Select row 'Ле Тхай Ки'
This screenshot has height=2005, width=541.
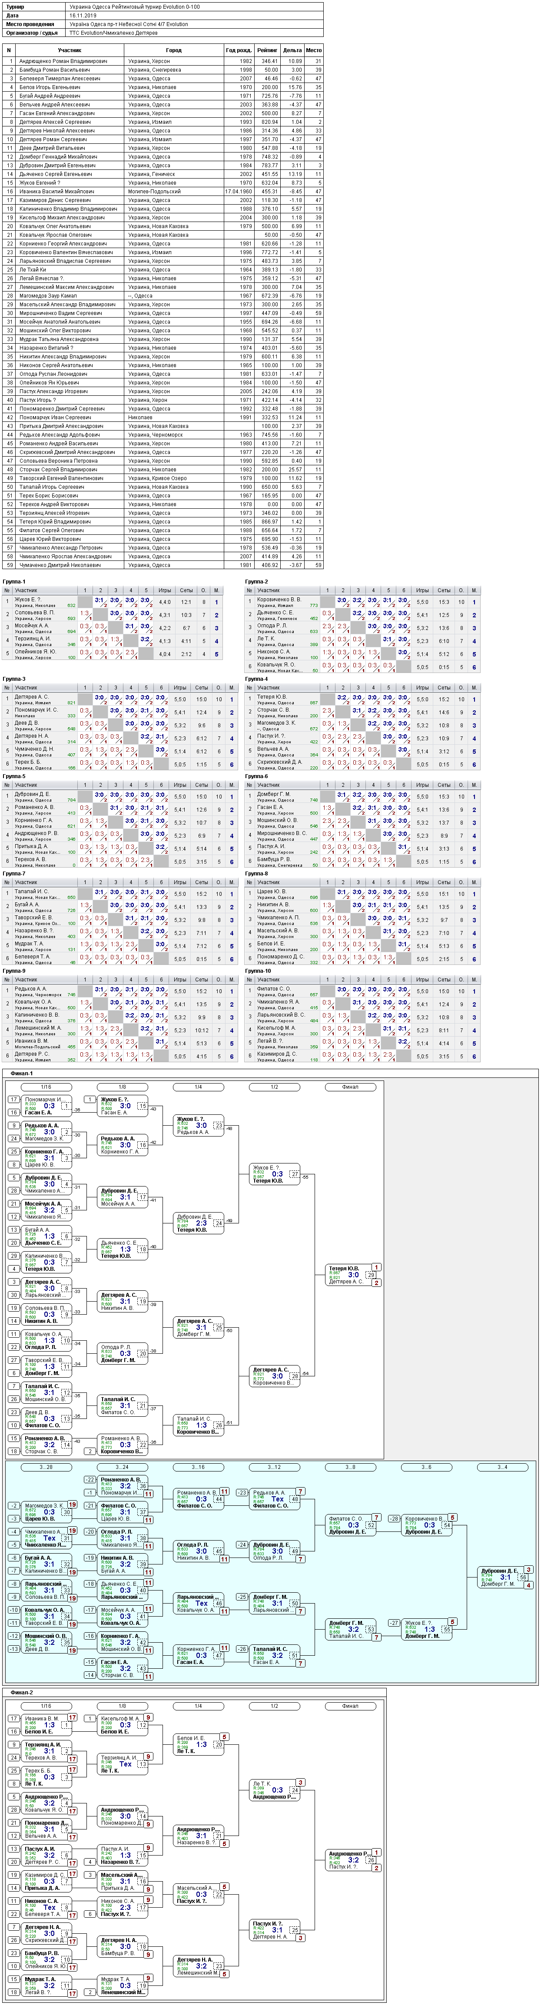163,269
